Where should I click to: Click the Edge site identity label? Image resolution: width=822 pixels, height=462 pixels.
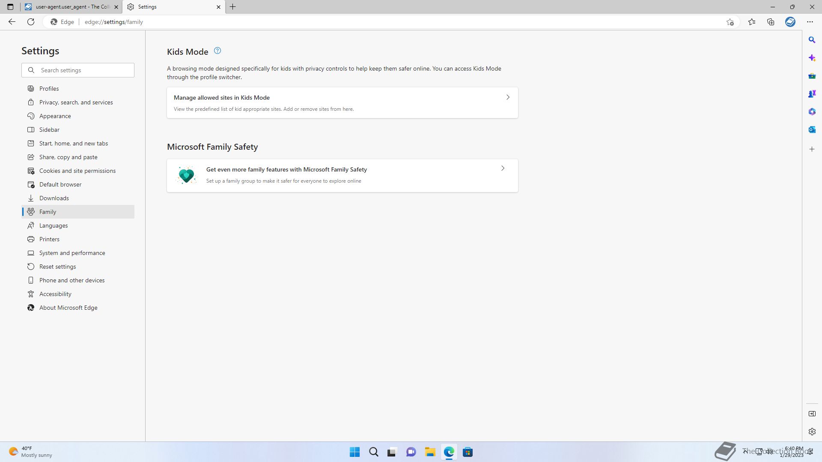(x=63, y=22)
